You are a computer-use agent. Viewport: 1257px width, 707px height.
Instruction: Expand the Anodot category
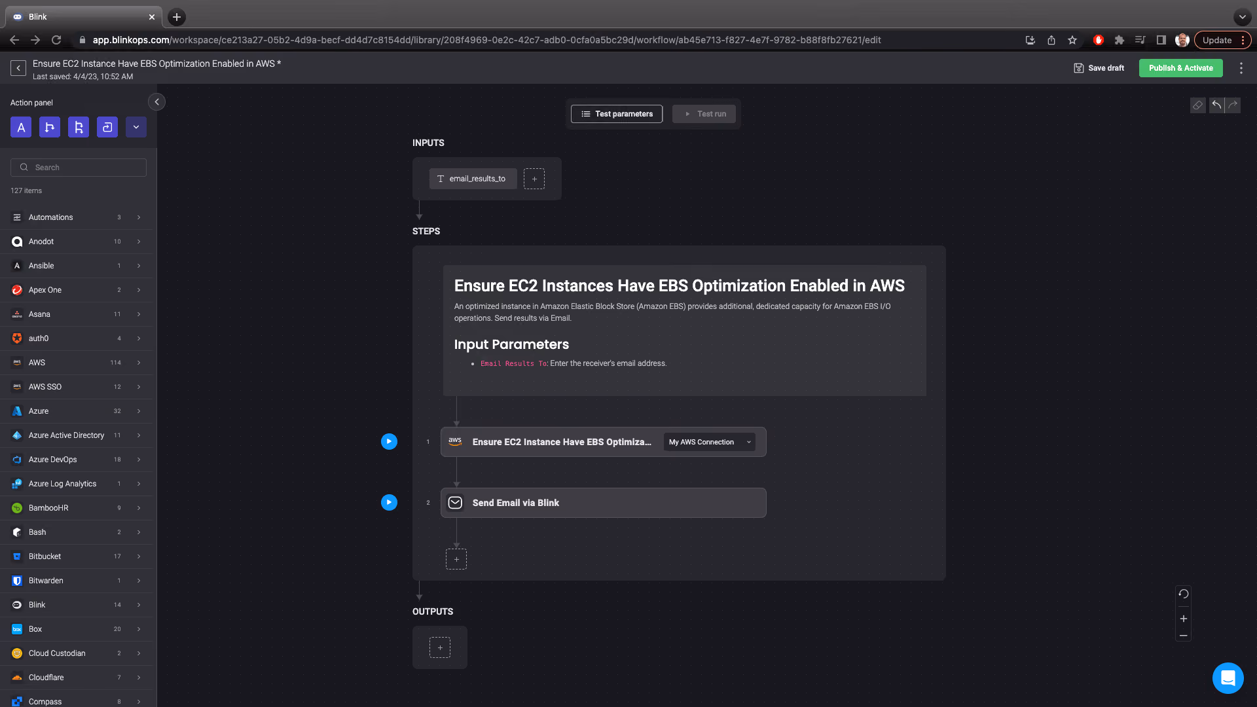[76, 242]
